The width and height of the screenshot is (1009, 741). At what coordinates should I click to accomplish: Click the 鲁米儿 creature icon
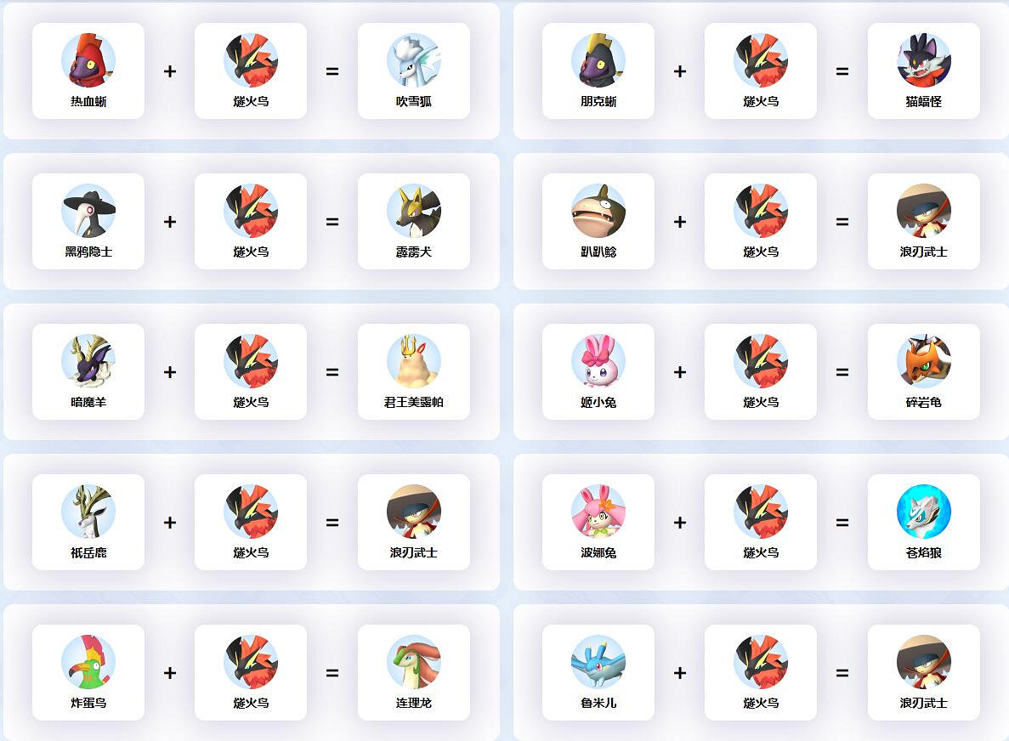pyautogui.click(x=598, y=663)
